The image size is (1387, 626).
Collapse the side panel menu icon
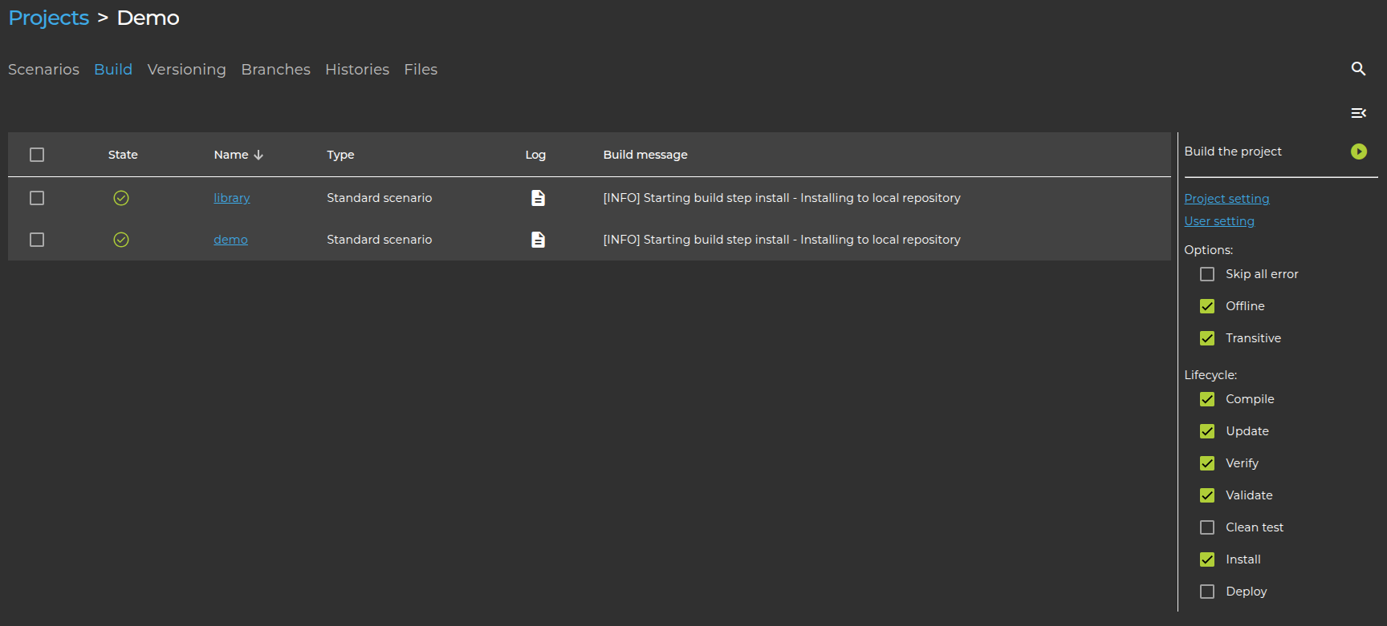(x=1358, y=113)
